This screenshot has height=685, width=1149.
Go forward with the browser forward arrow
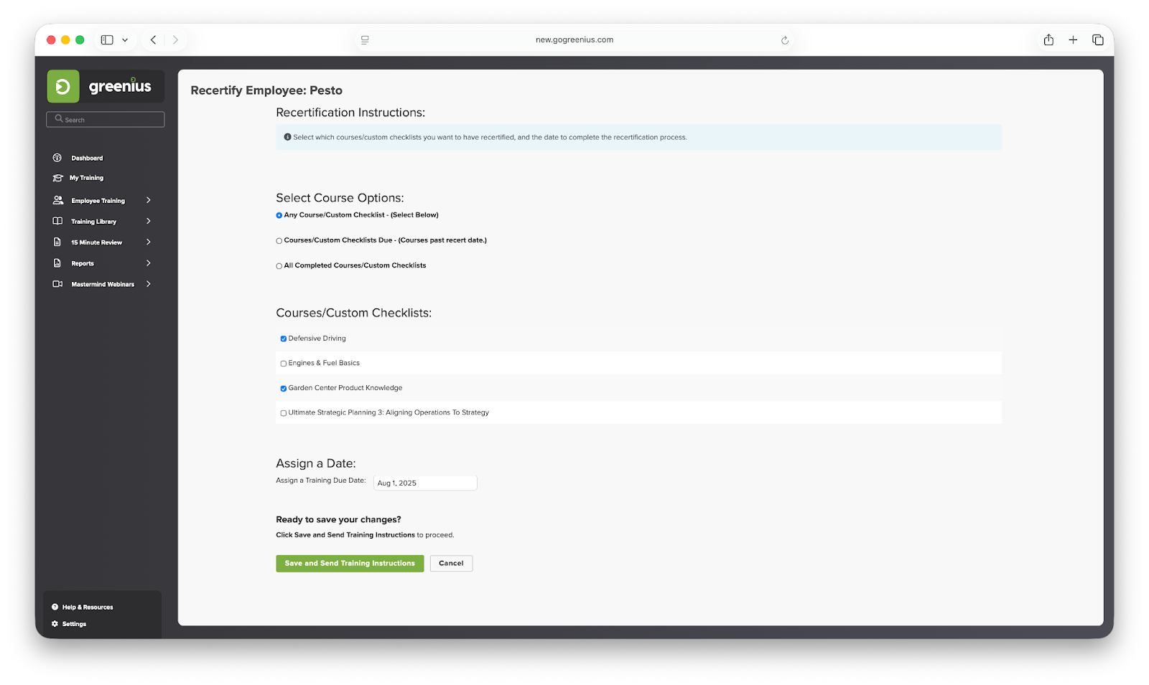175,40
